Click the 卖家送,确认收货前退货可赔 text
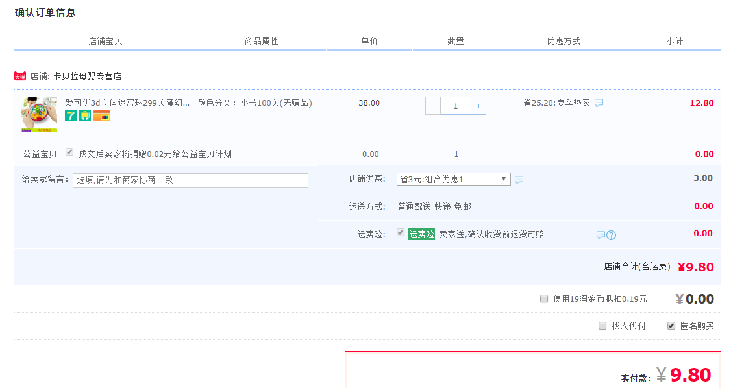The width and height of the screenshot is (731, 388). pos(491,234)
